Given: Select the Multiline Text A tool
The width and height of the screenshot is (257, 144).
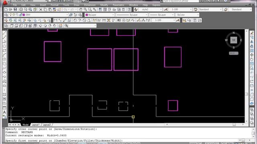Looking at the screenshot, I should coord(4,112).
